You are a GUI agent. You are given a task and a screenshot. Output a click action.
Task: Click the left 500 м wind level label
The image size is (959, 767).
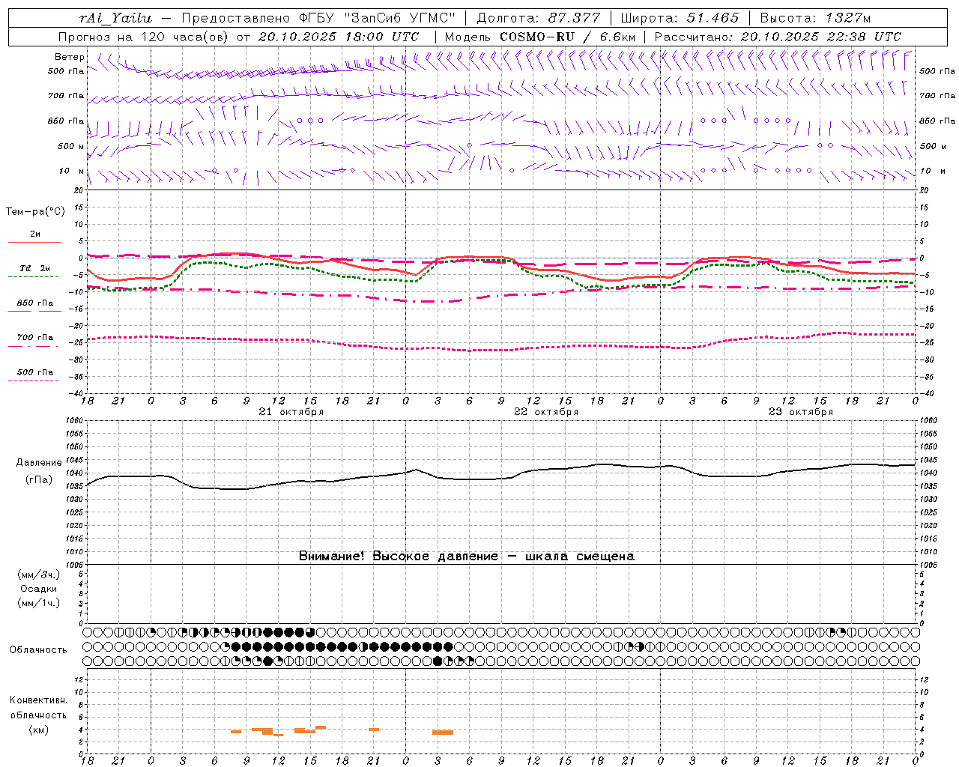point(66,146)
